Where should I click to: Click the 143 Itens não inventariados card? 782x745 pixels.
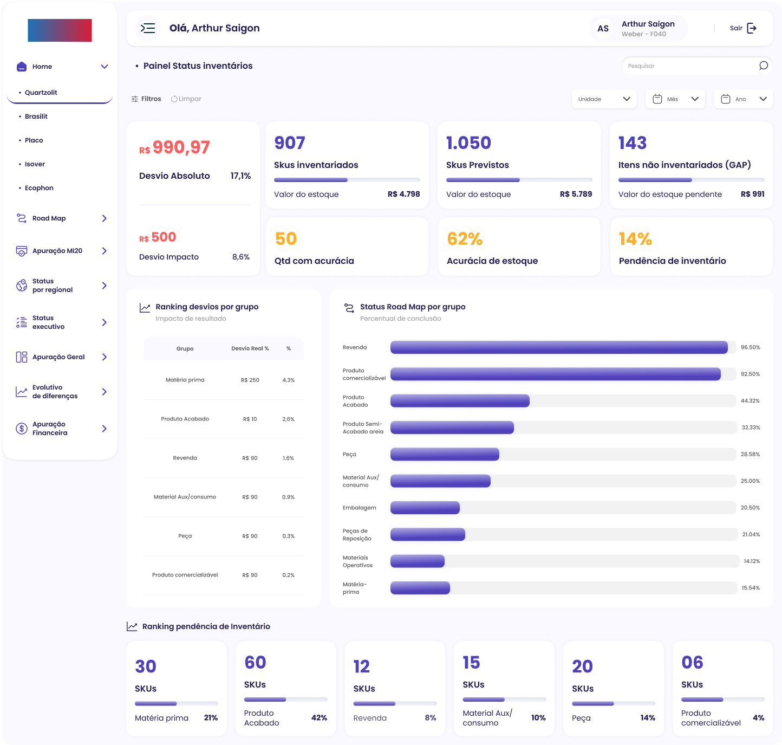[692, 165]
